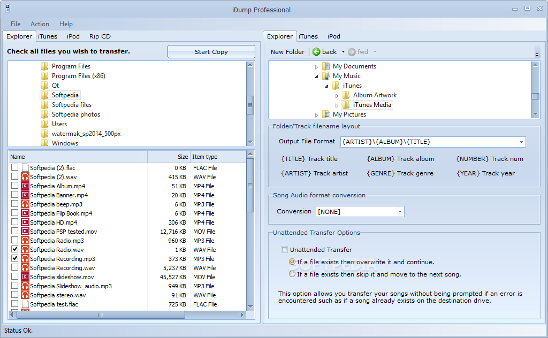Image resolution: width=548 pixels, height=338 pixels.
Task: Click the file list vertical scrollbar thumb
Action: pyautogui.click(x=250, y=186)
